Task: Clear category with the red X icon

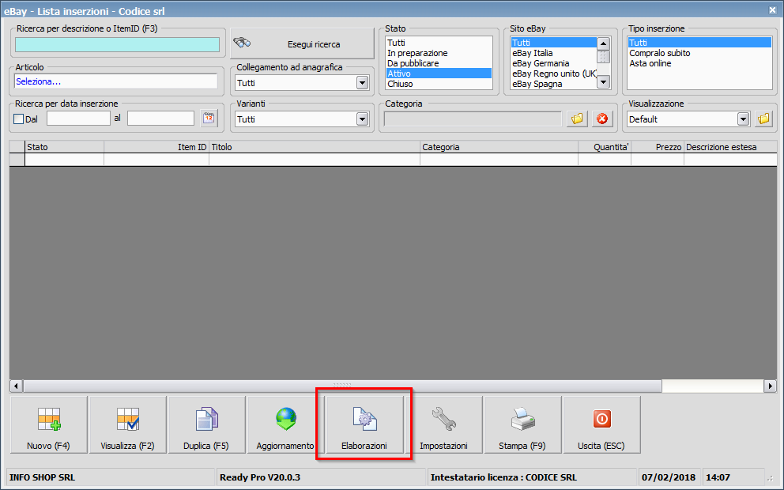Action: click(x=602, y=119)
